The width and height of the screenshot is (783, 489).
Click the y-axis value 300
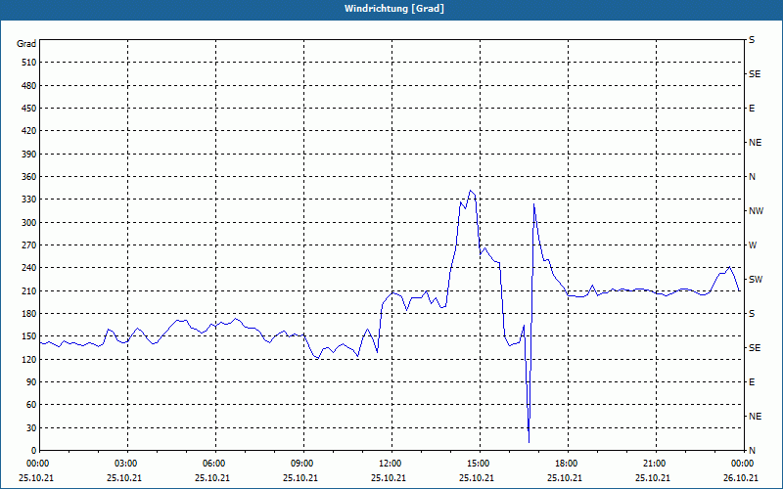(29, 223)
